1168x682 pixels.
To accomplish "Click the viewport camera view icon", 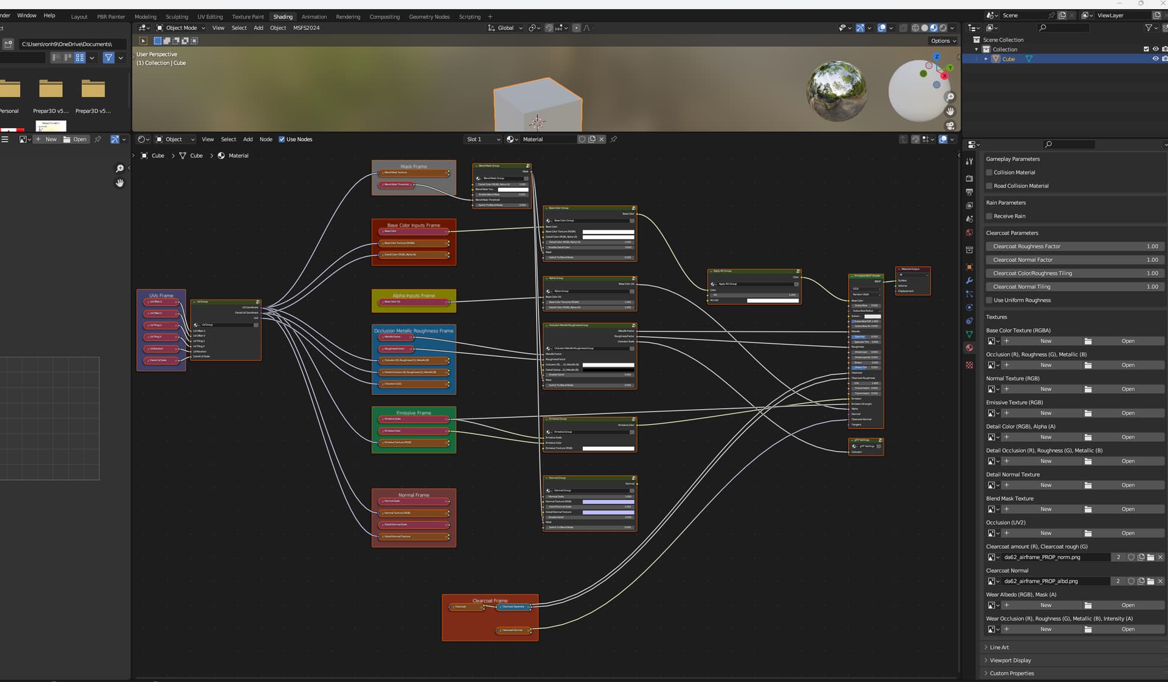I will (x=950, y=126).
